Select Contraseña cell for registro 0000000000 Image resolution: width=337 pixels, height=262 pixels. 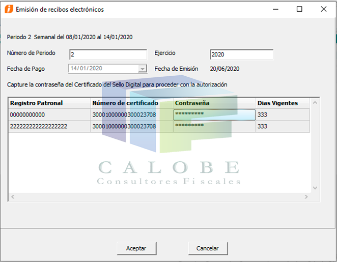pyautogui.click(x=214, y=114)
